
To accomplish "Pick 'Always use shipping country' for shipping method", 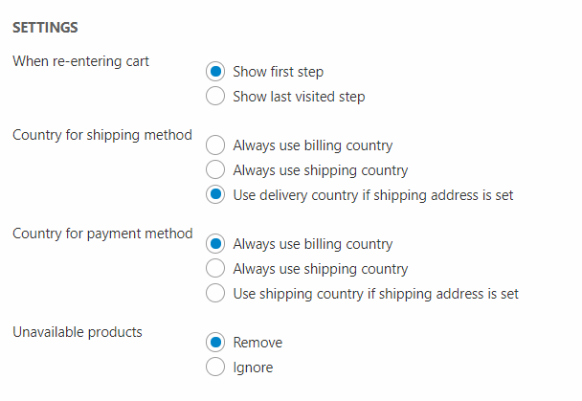I will 216,170.
